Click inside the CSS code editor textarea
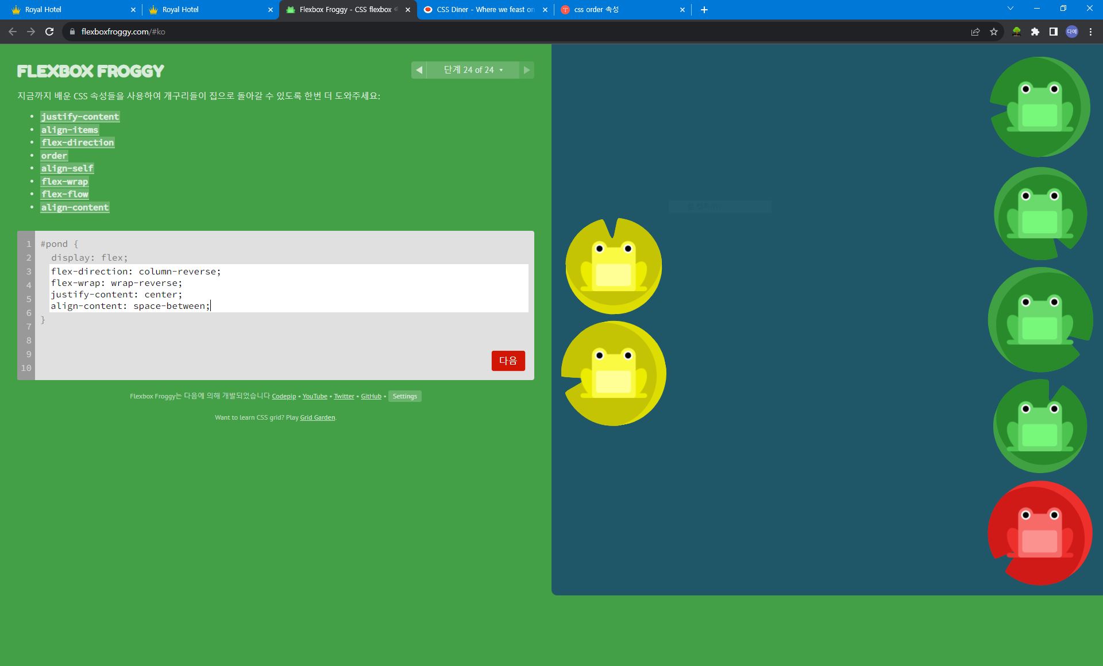Image resolution: width=1103 pixels, height=666 pixels. pos(289,288)
